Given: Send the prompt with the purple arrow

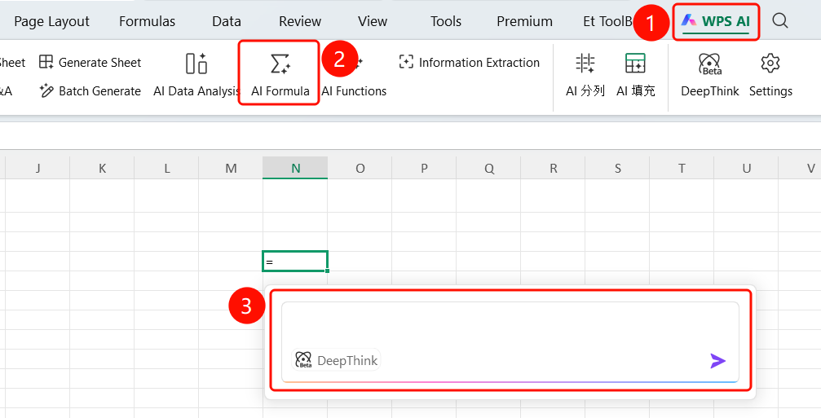Looking at the screenshot, I should pos(717,360).
